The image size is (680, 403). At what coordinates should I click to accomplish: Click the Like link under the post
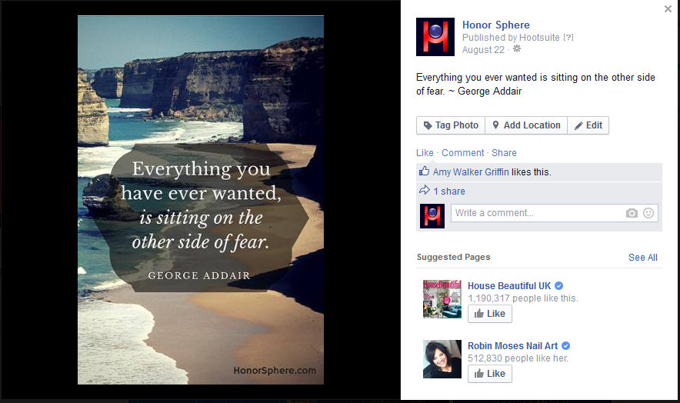pyautogui.click(x=425, y=153)
